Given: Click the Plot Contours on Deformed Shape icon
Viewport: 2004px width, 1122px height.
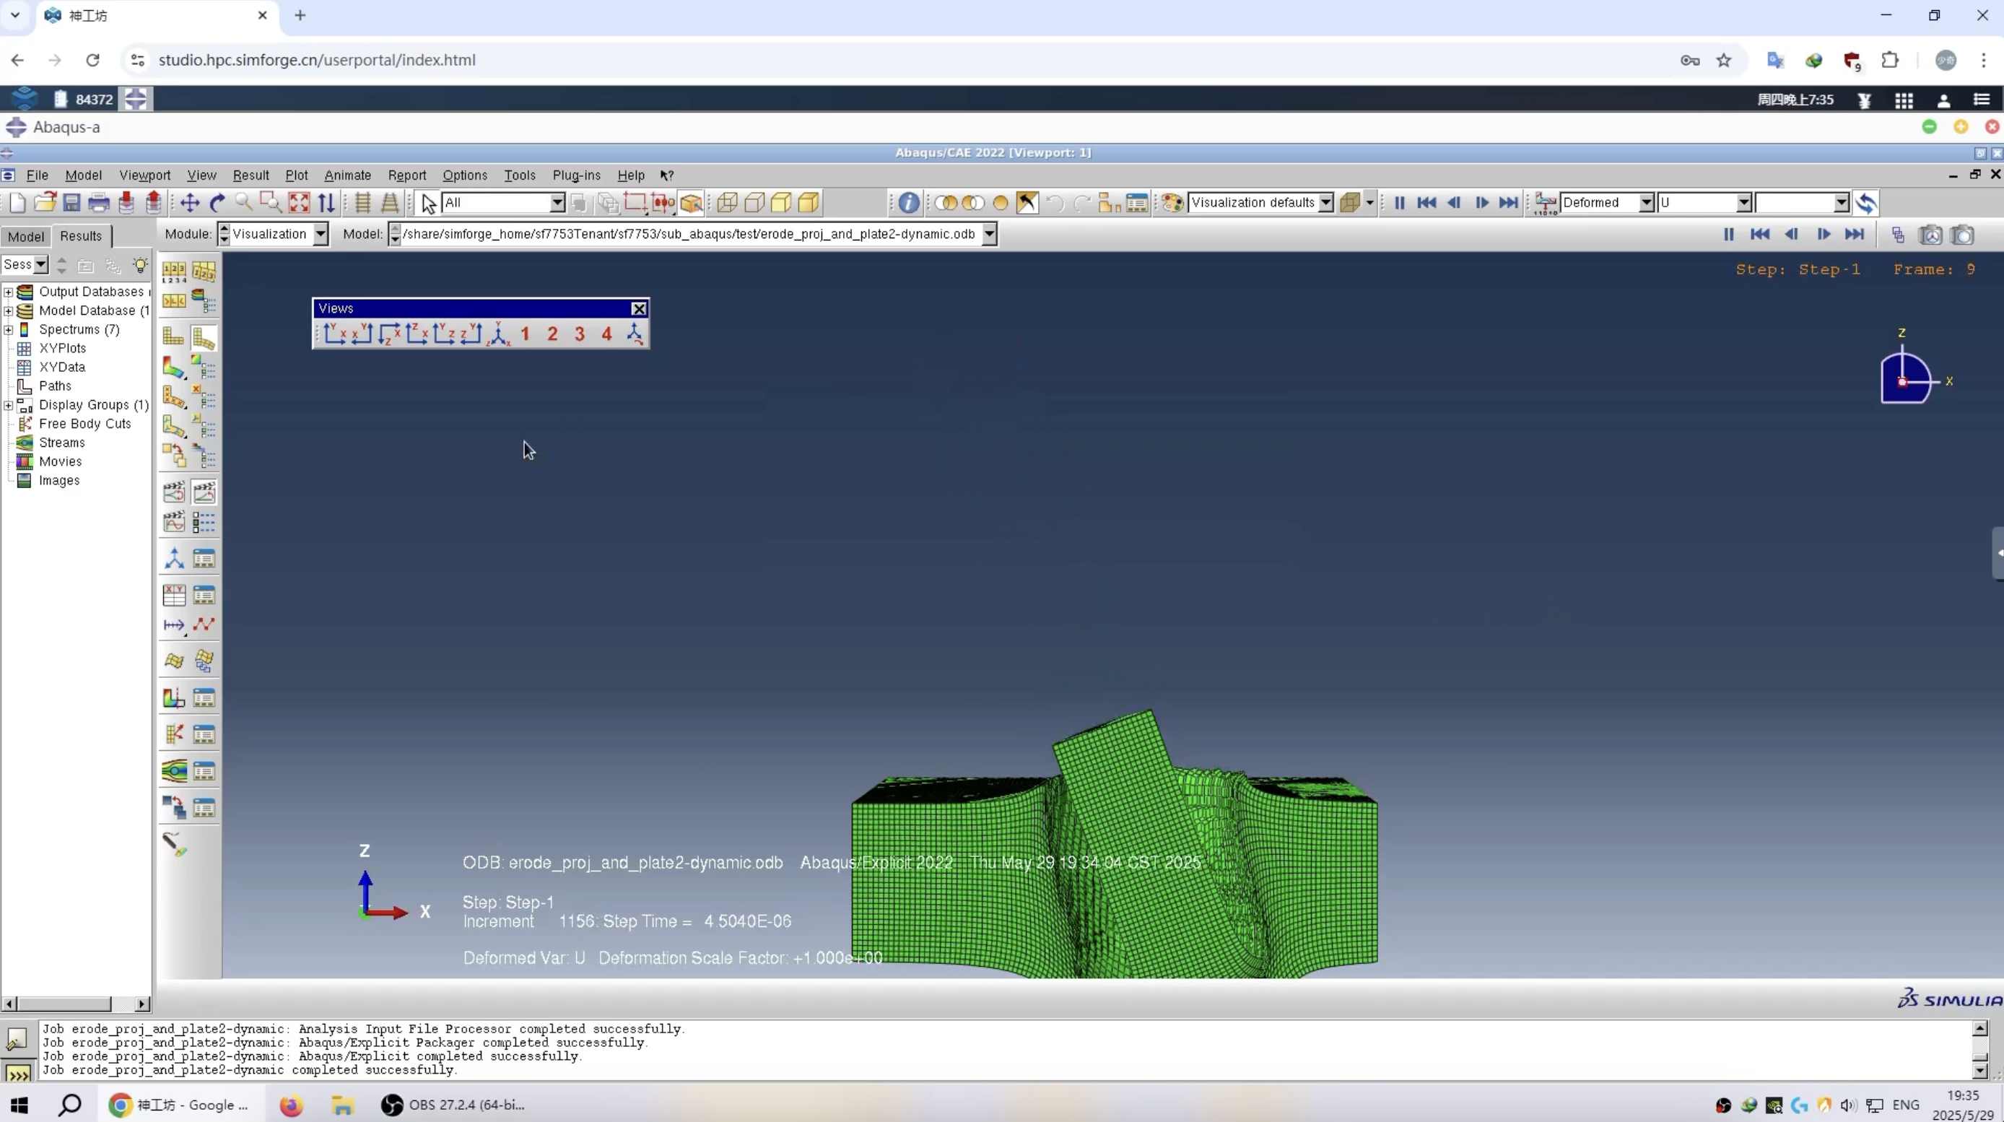Looking at the screenshot, I should (173, 368).
